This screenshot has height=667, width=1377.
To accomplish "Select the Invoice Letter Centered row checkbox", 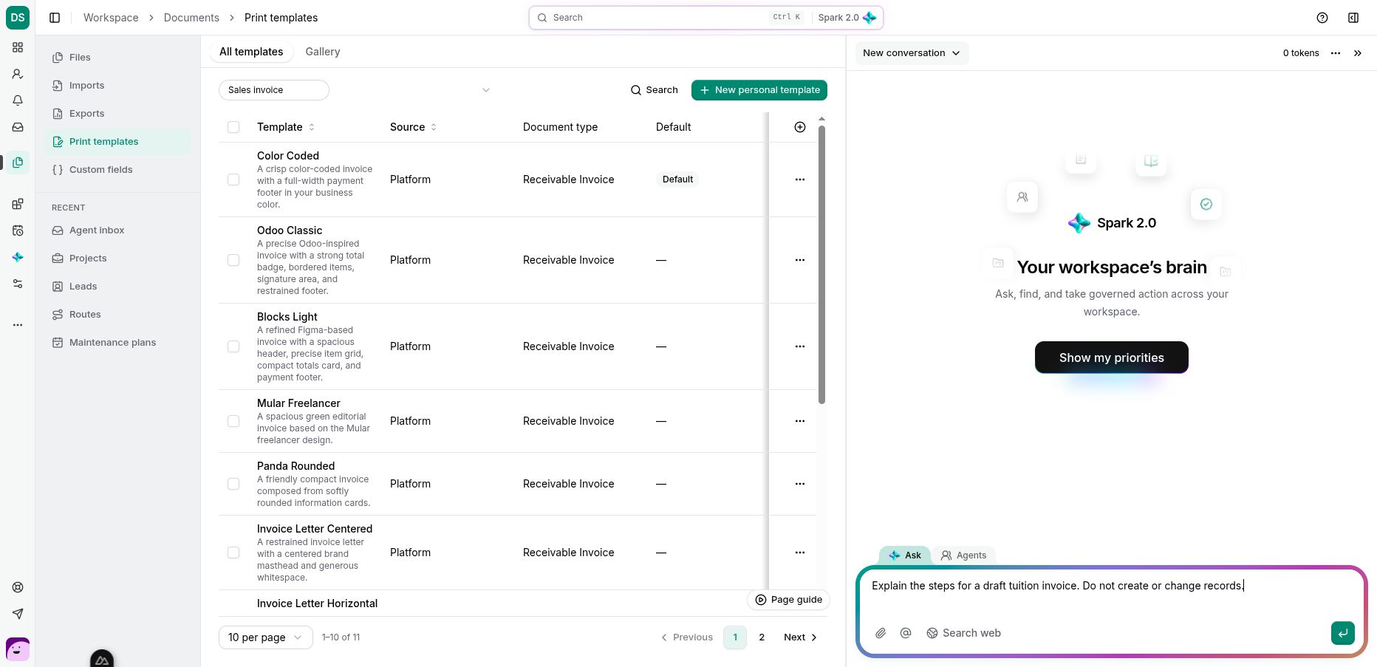I will (233, 553).
